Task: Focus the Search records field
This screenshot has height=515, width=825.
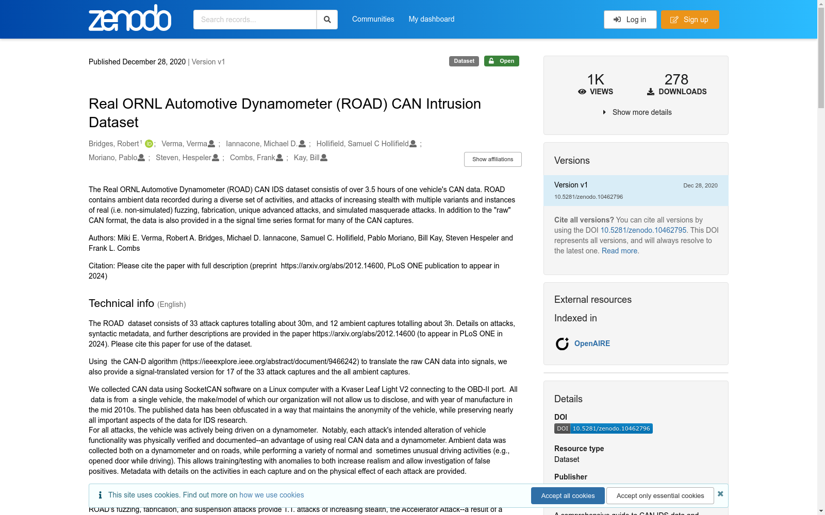Action: click(x=255, y=20)
